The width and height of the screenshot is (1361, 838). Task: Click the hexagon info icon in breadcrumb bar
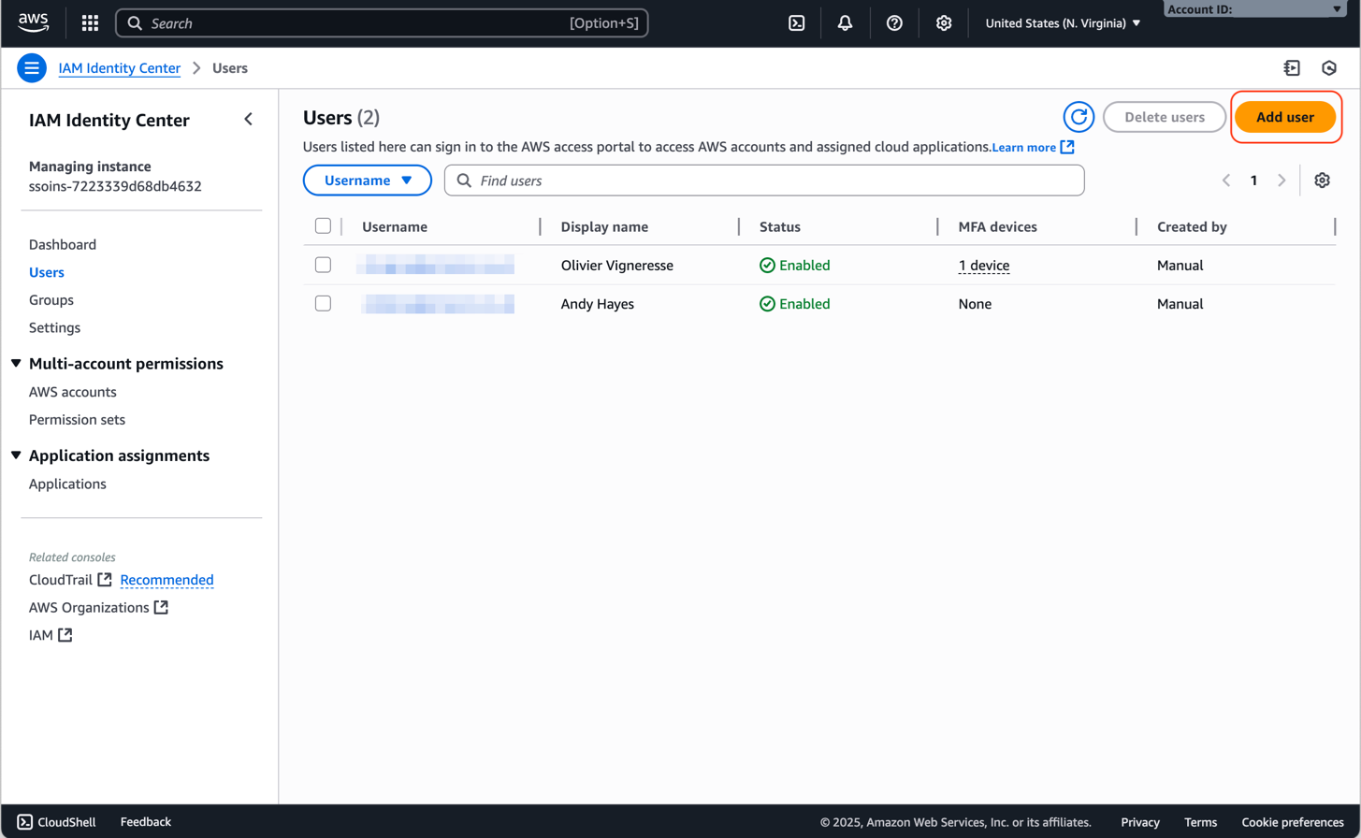(x=1329, y=68)
